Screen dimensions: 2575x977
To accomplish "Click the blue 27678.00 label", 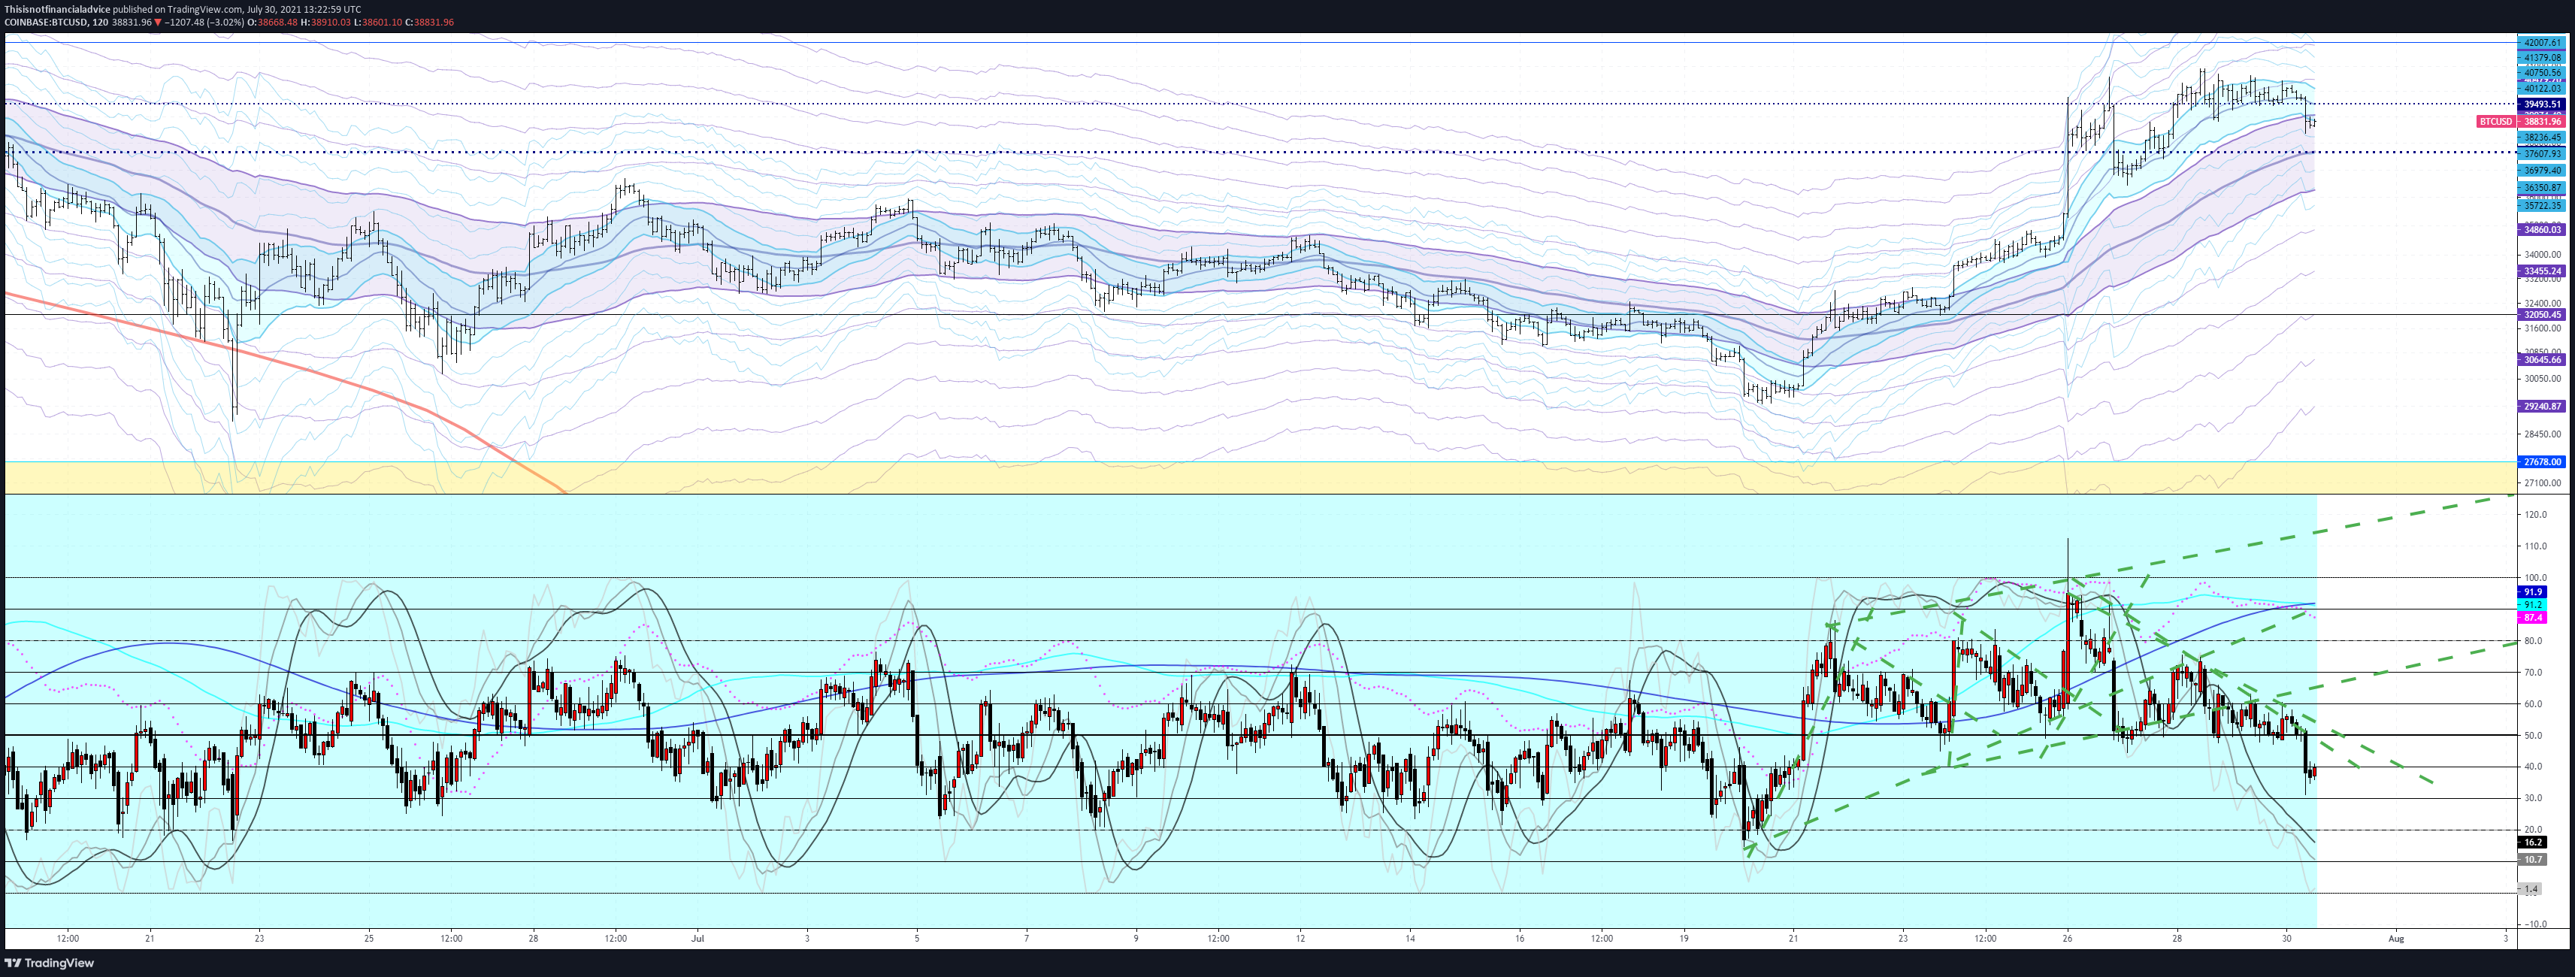I will pyautogui.click(x=2542, y=462).
